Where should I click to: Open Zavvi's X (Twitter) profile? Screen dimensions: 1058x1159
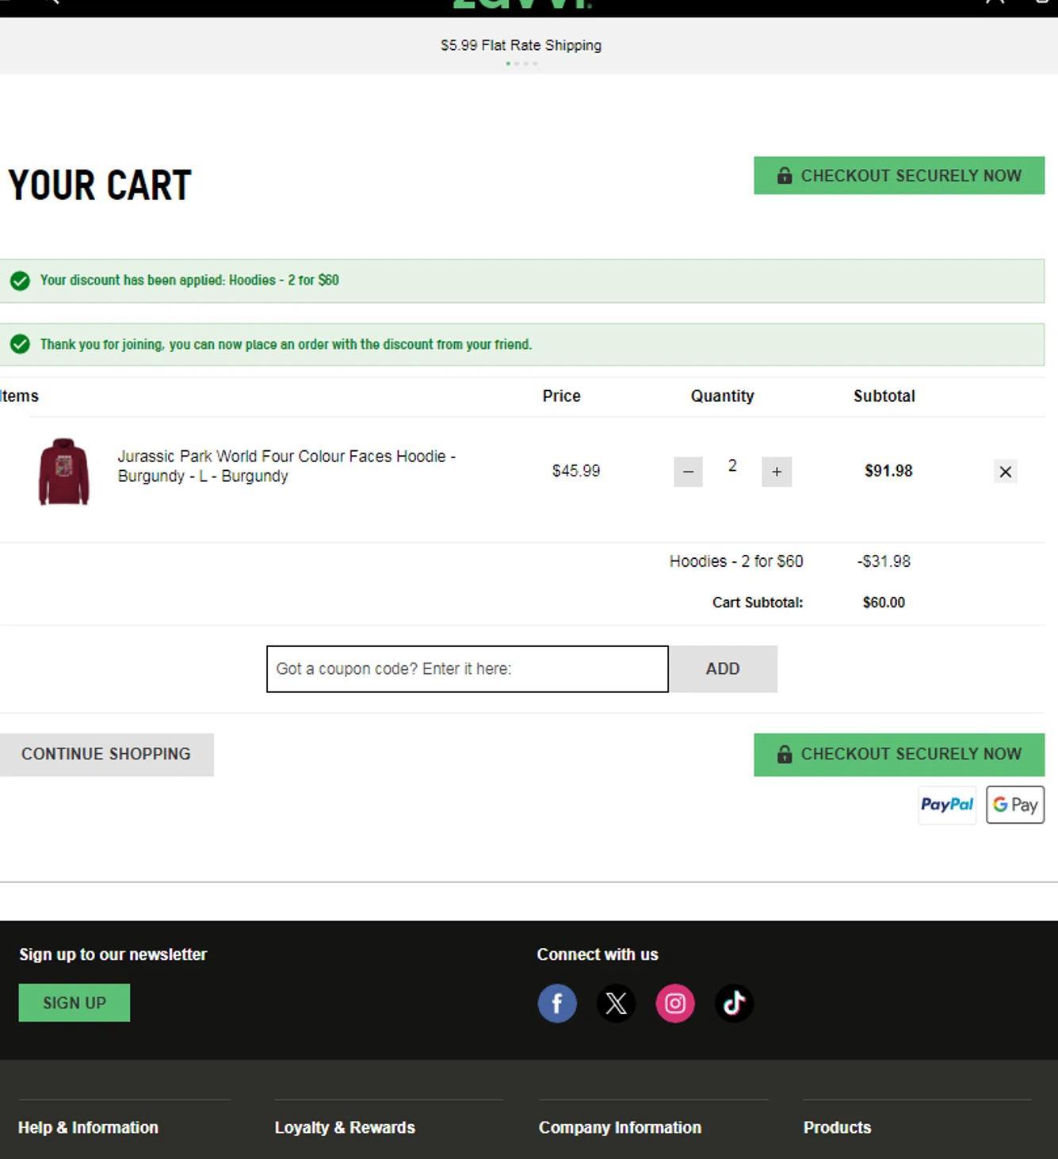point(616,1004)
